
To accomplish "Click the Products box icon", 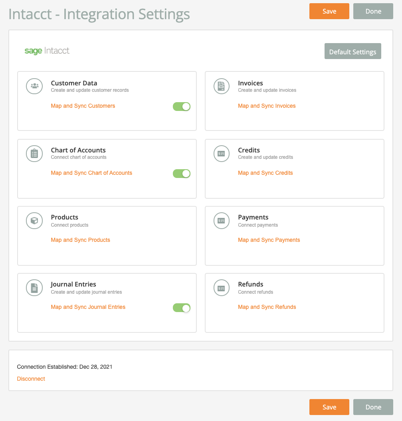I will (34, 221).
